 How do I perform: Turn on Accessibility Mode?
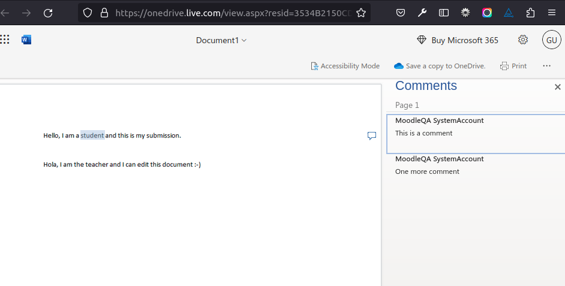coord(345,66)
